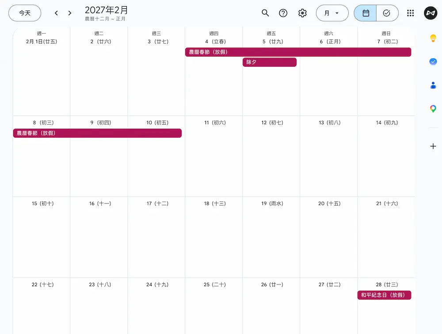Select date 17 (十二)
The width and height of the screenshot is (442, 334).
157,204
